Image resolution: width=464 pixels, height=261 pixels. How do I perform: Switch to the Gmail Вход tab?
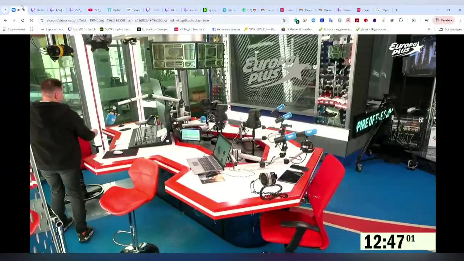306,10
